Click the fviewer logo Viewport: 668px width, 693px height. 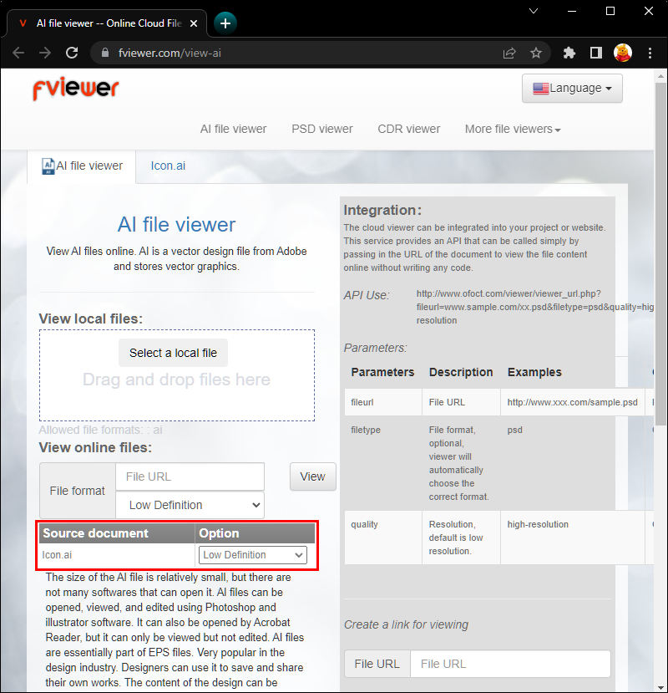[75, 89]
